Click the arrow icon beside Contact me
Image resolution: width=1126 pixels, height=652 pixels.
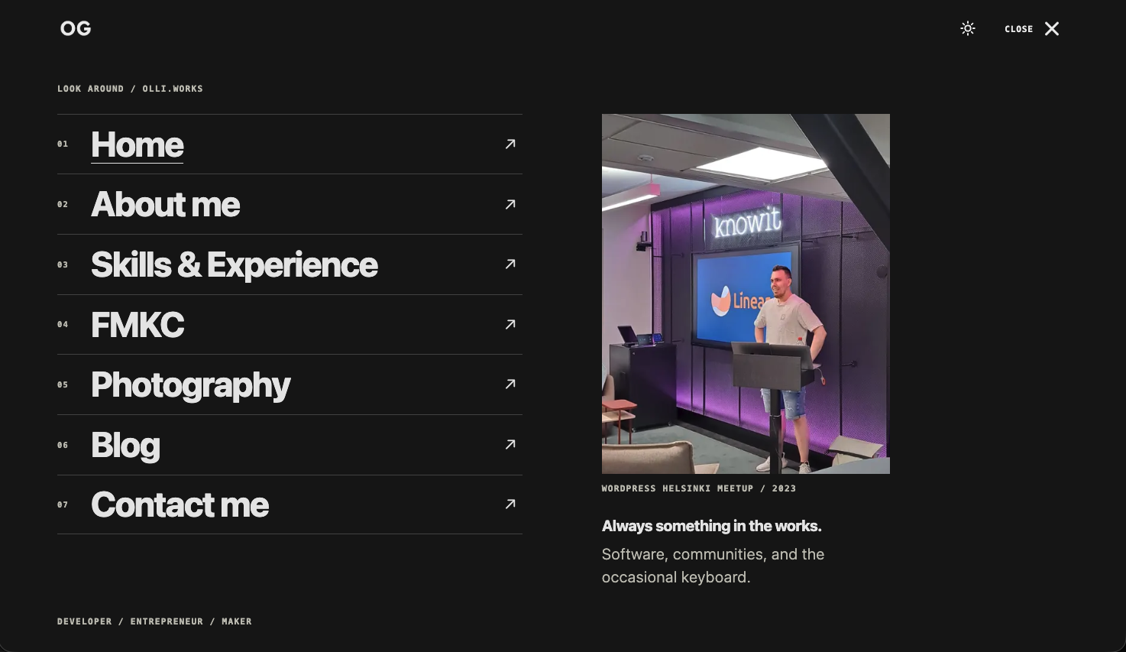tap(510, 504)
